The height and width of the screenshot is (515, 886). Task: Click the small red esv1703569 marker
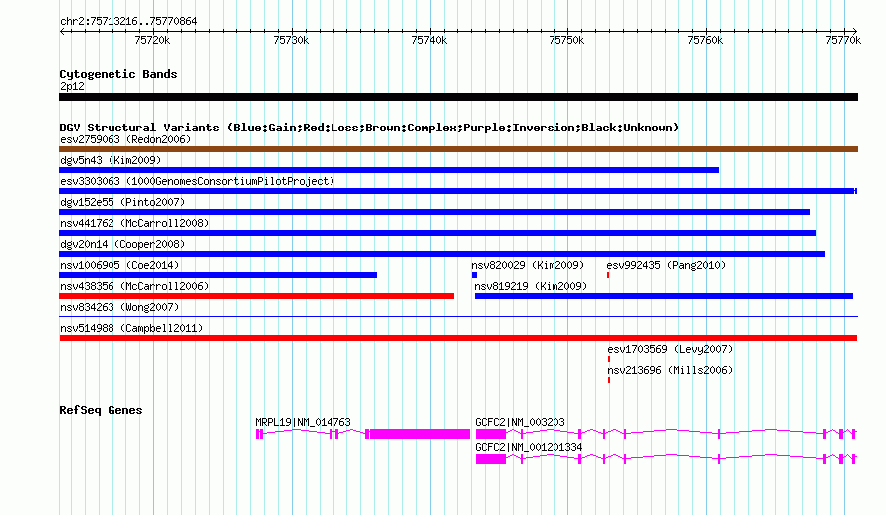(609, 359)
